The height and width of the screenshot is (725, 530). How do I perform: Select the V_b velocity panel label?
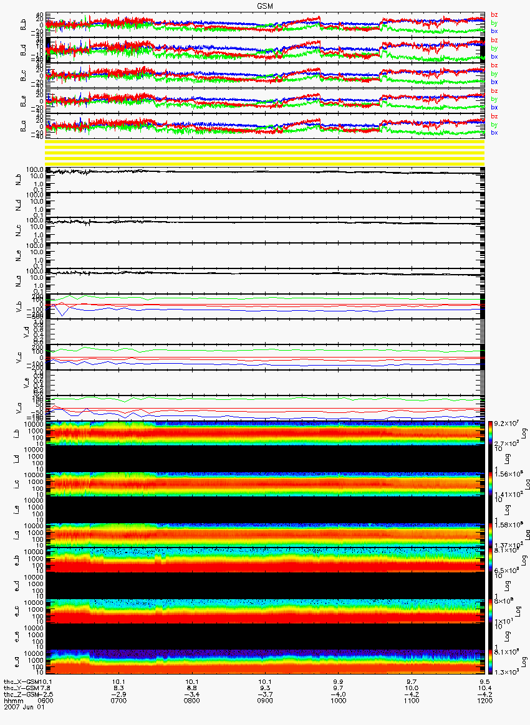click(x=19, y=306)
